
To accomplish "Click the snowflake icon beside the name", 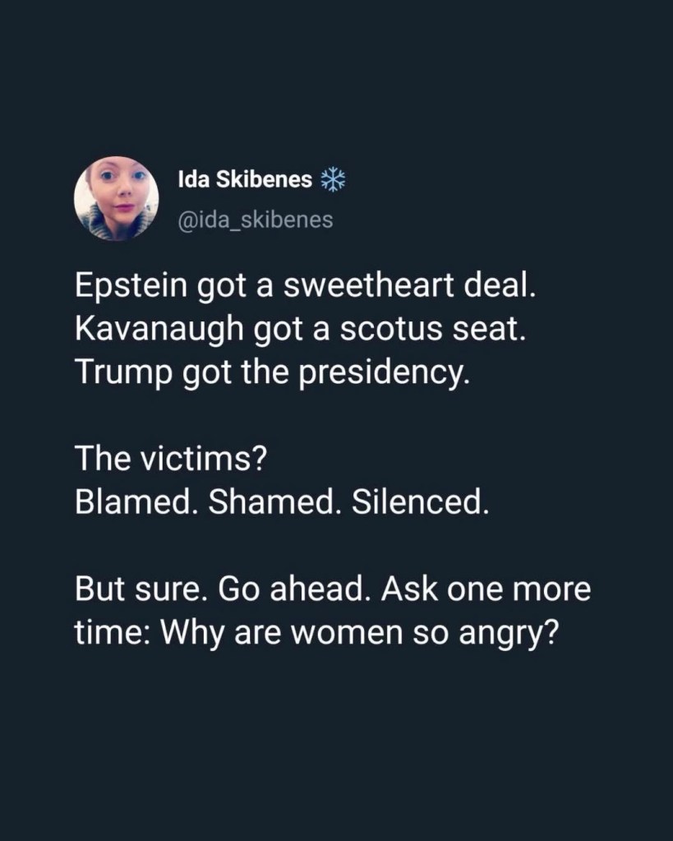I will click(x=329, y=180).
